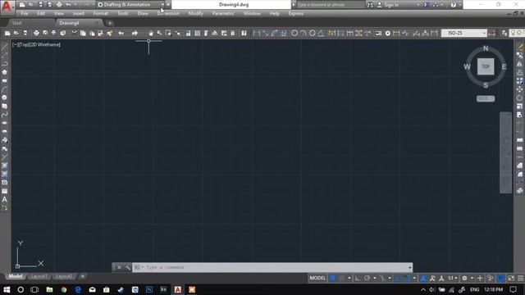The image size is (525, 295).
Task: Select the Angular dimension tool
Action: (321, 33)
